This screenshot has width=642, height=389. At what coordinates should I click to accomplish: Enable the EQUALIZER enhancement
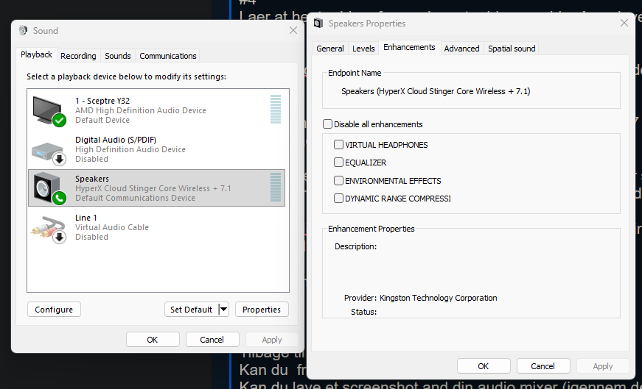(x=338, y=163)
